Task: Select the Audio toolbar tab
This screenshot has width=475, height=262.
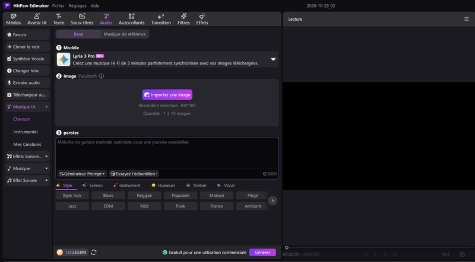Action: 106,19
